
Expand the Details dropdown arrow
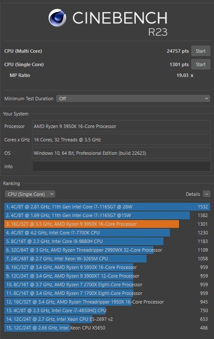(207, 194)
